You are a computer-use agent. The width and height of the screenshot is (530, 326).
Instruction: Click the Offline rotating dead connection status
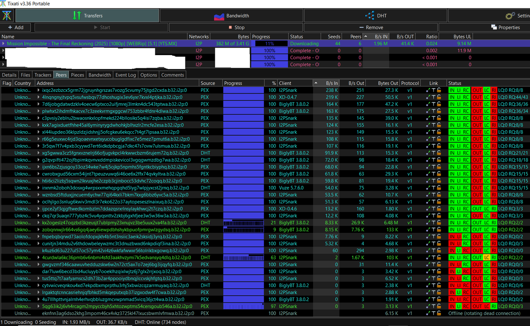coord(484,313)
